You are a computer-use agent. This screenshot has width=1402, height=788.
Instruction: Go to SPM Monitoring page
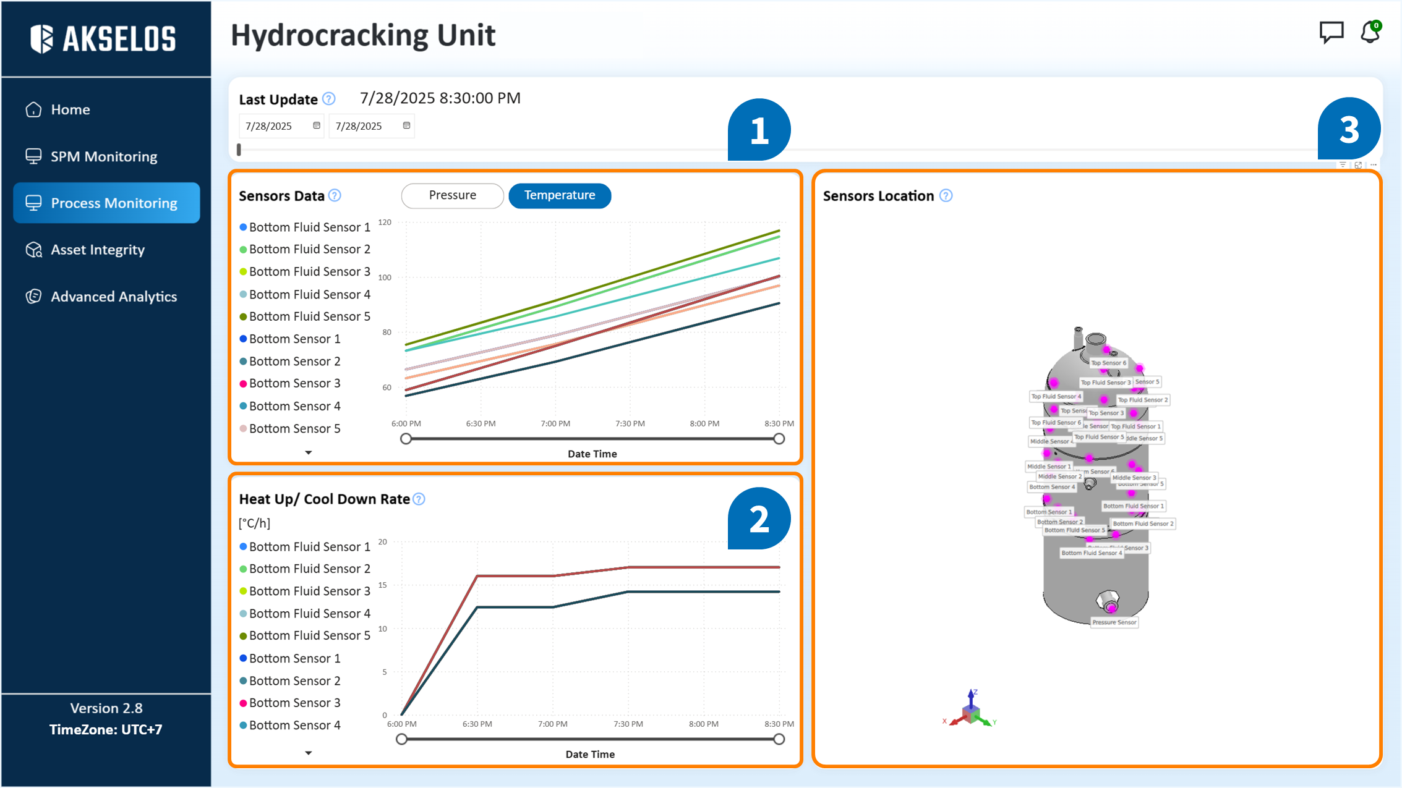(x=104, y=156)
